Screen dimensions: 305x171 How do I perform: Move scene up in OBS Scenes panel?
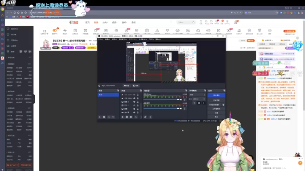(109, 117)
